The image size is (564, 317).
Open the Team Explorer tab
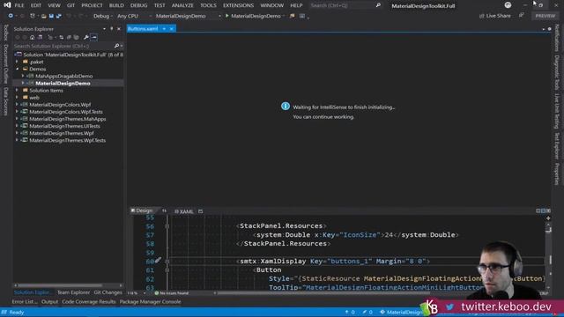tap(73, 292)
